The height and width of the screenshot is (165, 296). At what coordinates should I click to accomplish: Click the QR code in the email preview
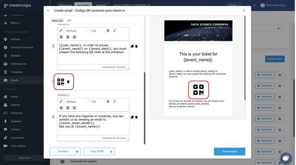(198, 90)
